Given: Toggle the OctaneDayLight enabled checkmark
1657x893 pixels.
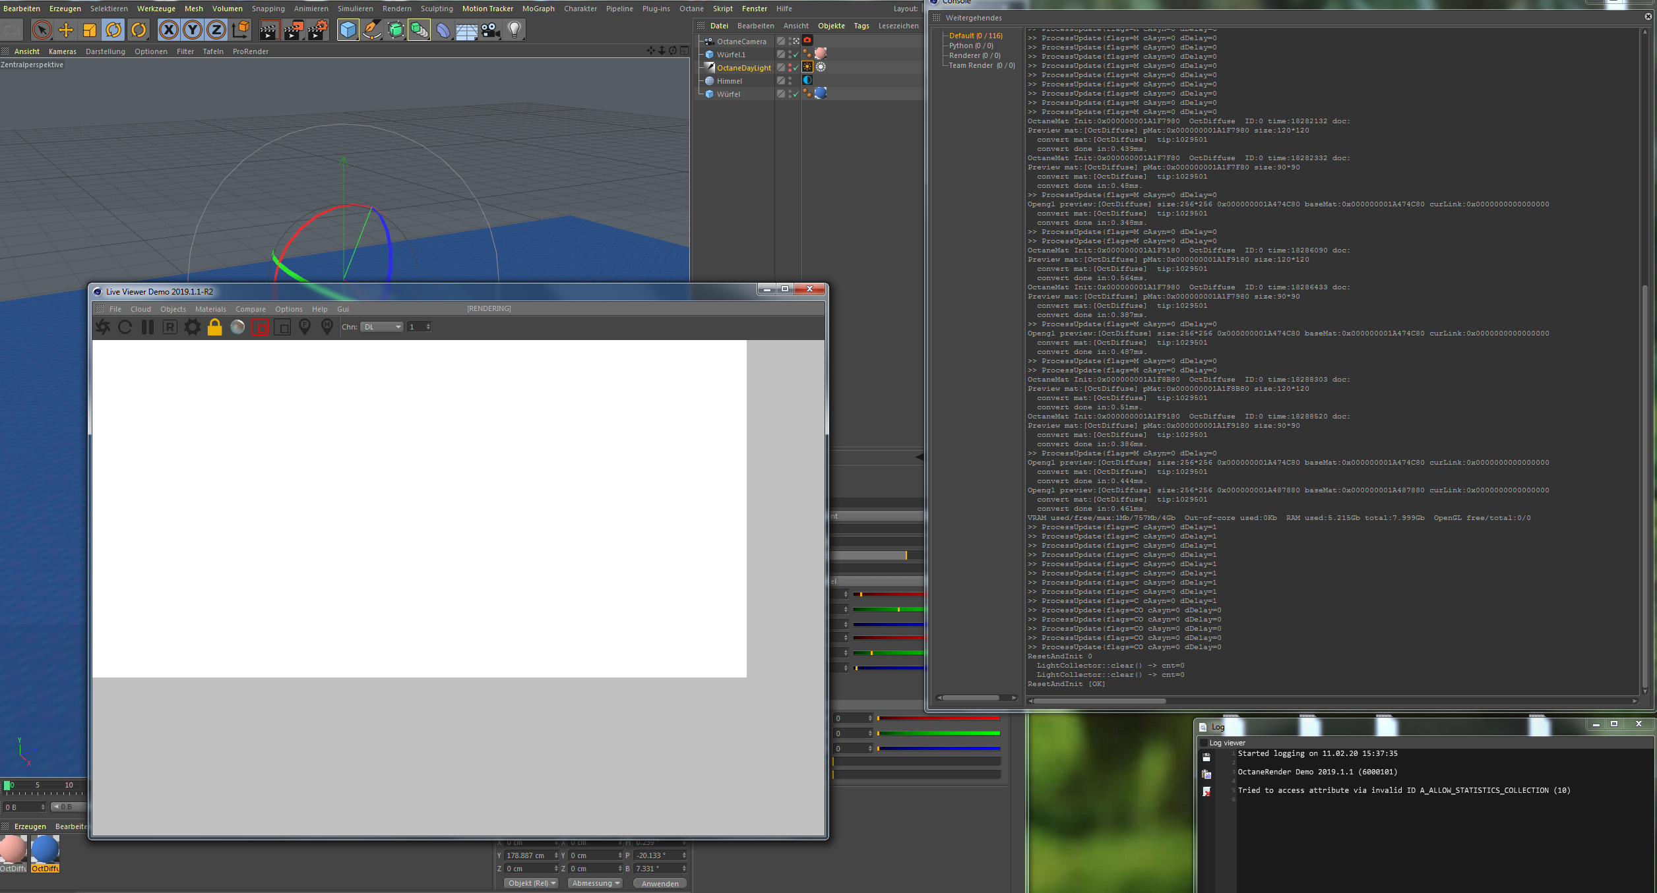Looking at the screenshot, I should 796,68.
